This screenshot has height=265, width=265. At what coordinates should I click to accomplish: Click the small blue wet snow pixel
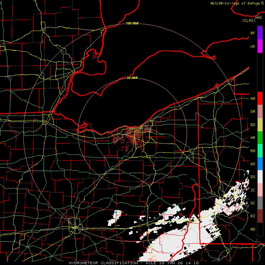click(116, 212)
